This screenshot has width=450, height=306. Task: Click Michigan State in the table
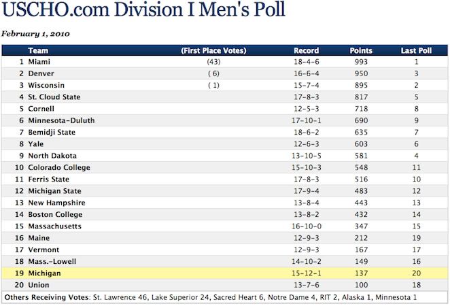[x=54, y=191]
